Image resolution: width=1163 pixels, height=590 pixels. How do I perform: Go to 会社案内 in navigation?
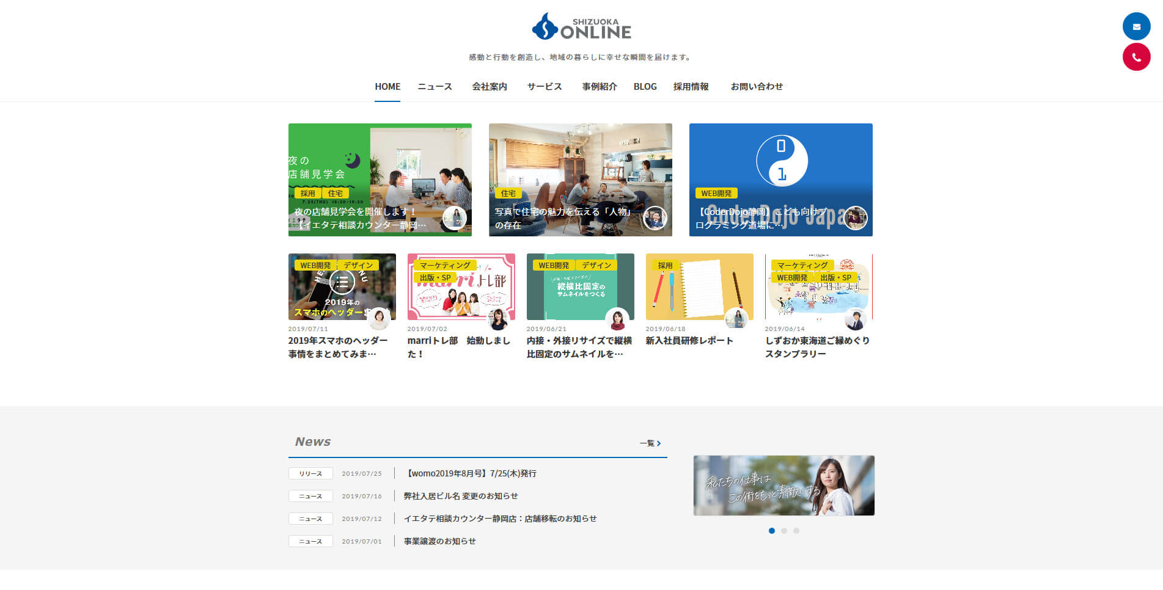(x=490, y=87)
